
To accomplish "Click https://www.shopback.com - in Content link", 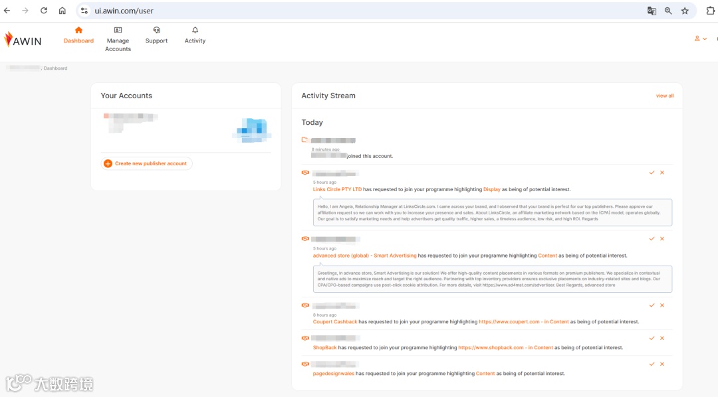I will pyautogui.click(x=505, y=348).
